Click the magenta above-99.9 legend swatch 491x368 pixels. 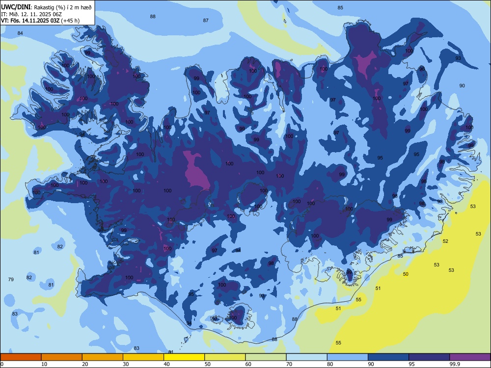tap(470, 357)
